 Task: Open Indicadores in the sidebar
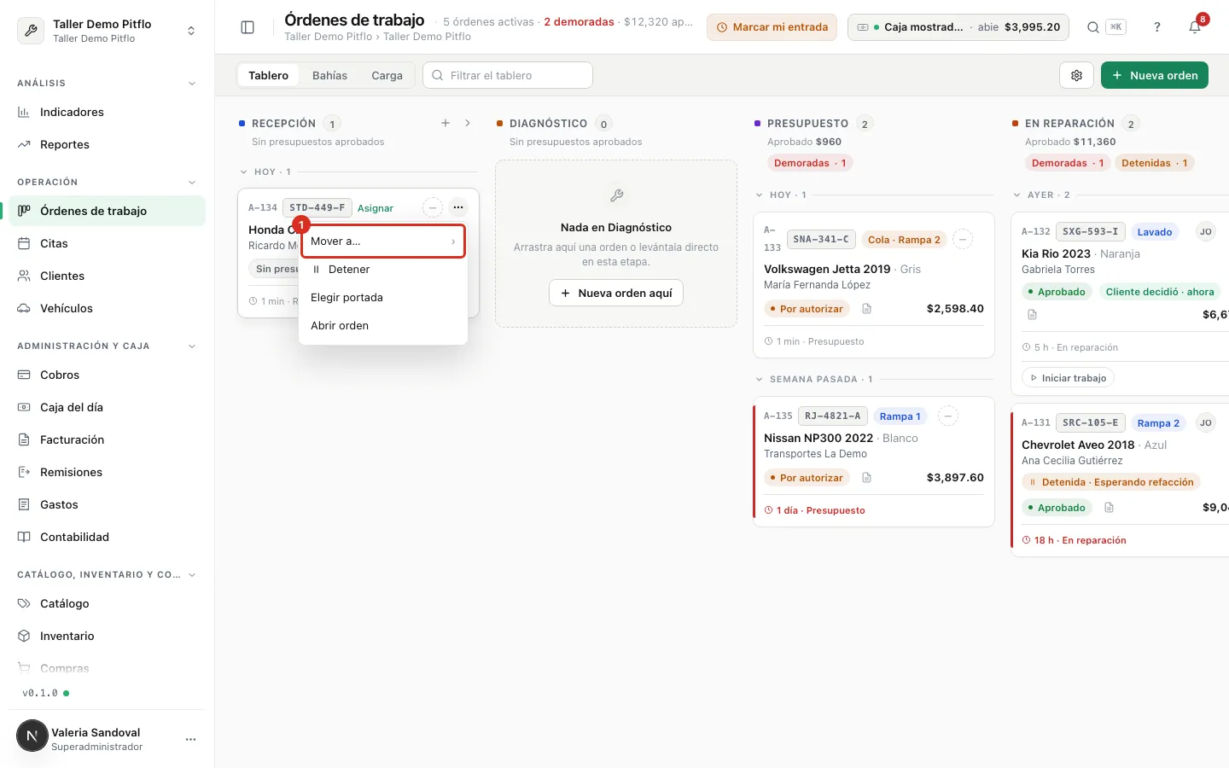pos(107,112)
